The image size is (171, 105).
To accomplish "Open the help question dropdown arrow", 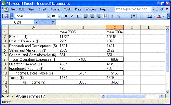I will tap(153, 9).
